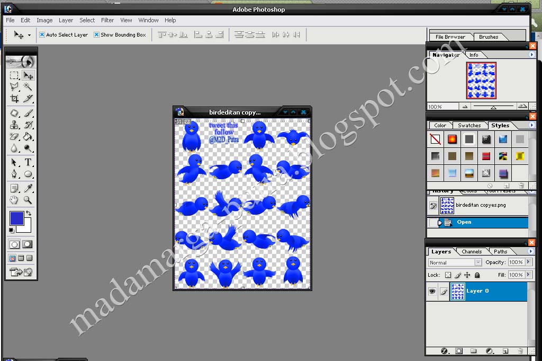
Task: Toggle lock transparent pixels
Action: click(x=448, y=275)
